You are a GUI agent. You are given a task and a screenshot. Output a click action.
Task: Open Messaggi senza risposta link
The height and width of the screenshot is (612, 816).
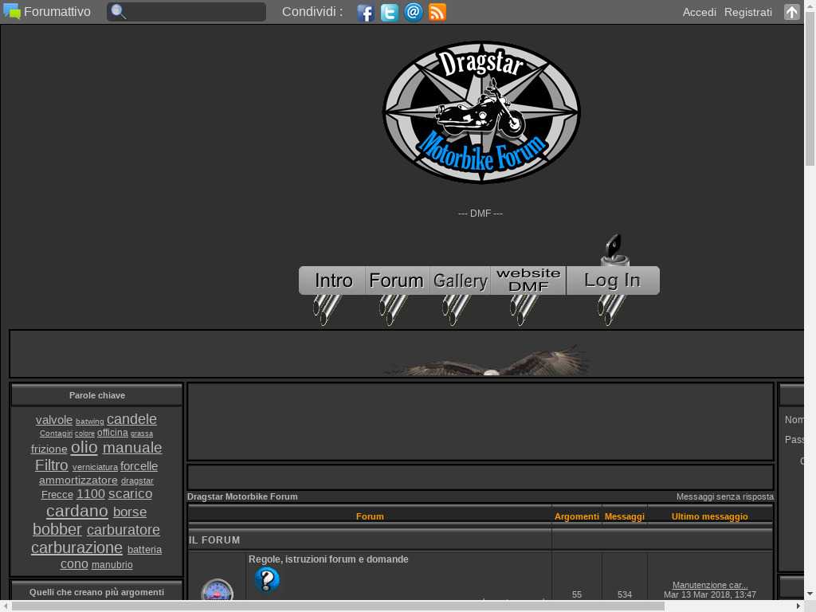(725, 496)
